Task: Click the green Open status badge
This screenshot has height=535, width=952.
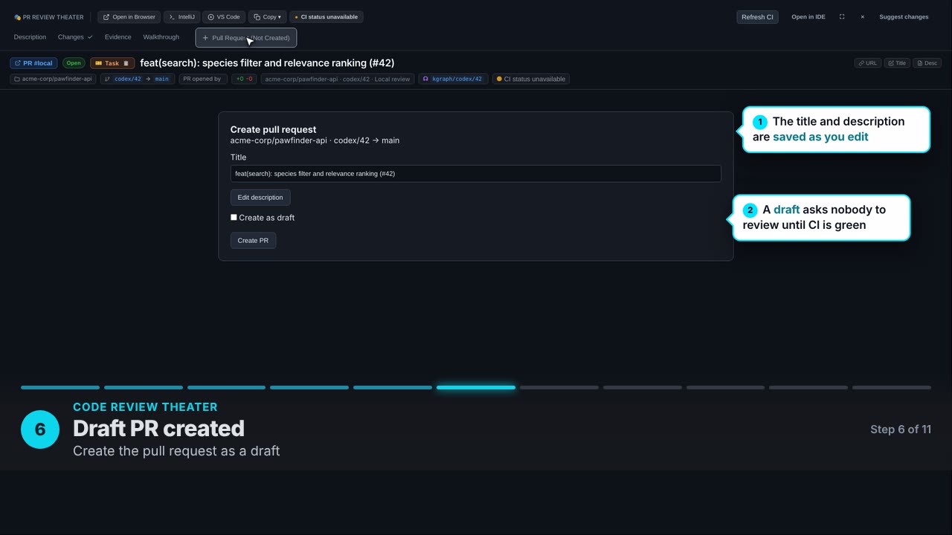Action: click(74, 63)
